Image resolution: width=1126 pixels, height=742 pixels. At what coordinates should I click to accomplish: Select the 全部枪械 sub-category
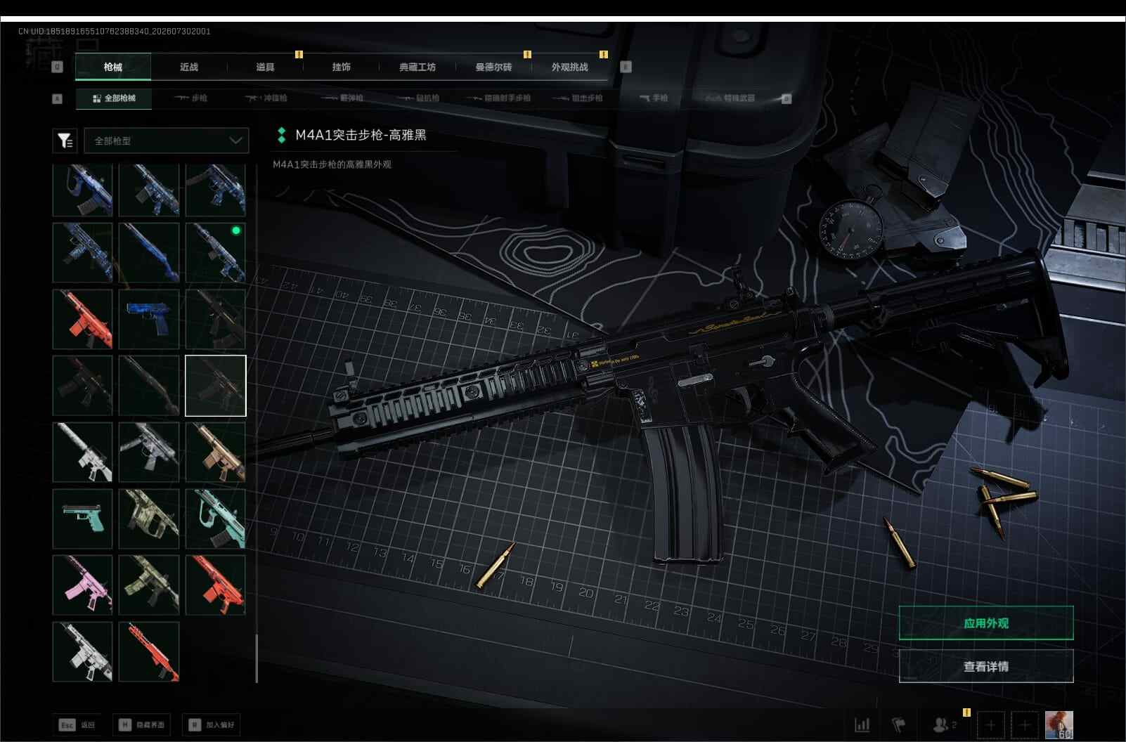click(114, 98)
